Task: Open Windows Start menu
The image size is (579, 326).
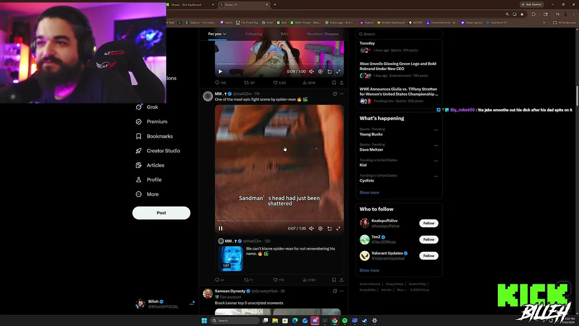Action: coord(204,321)
